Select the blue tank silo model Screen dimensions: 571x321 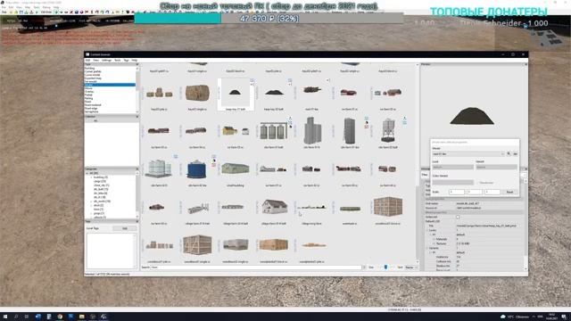[x=197, y=169]
